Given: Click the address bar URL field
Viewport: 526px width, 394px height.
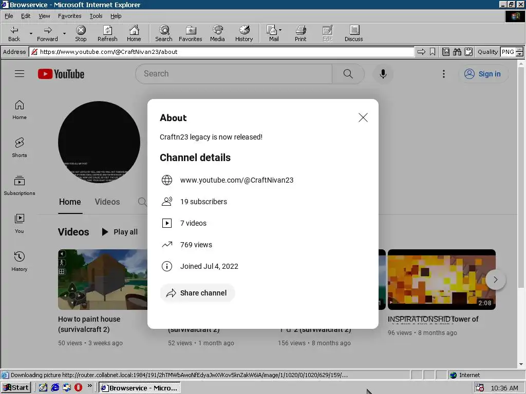Looking at the screenshot, I should coord(221,52).
